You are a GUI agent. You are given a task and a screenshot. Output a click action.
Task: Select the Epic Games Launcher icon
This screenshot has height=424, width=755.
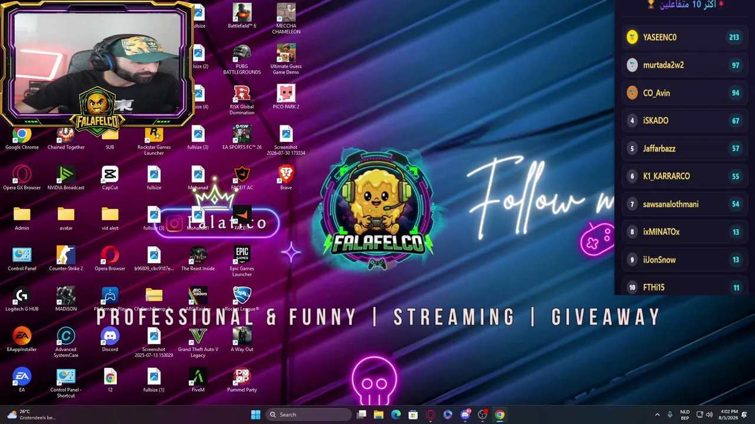click(242, 262)
